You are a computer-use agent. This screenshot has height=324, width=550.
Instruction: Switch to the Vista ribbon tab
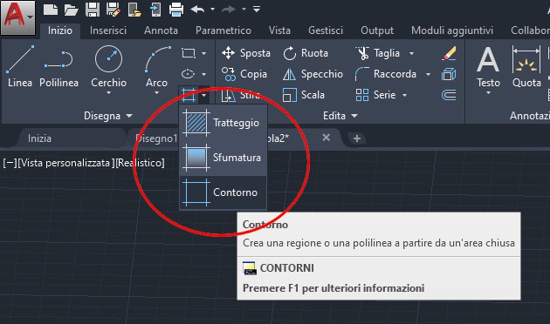[279, 30]
